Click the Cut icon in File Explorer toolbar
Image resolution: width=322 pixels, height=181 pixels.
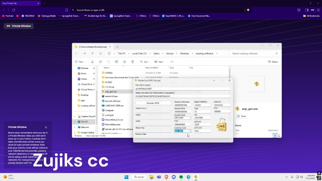pos(92,62)
